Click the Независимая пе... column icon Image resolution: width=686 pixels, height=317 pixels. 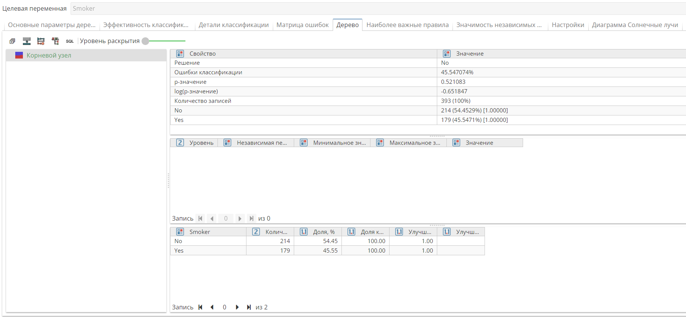pos(227,142)
